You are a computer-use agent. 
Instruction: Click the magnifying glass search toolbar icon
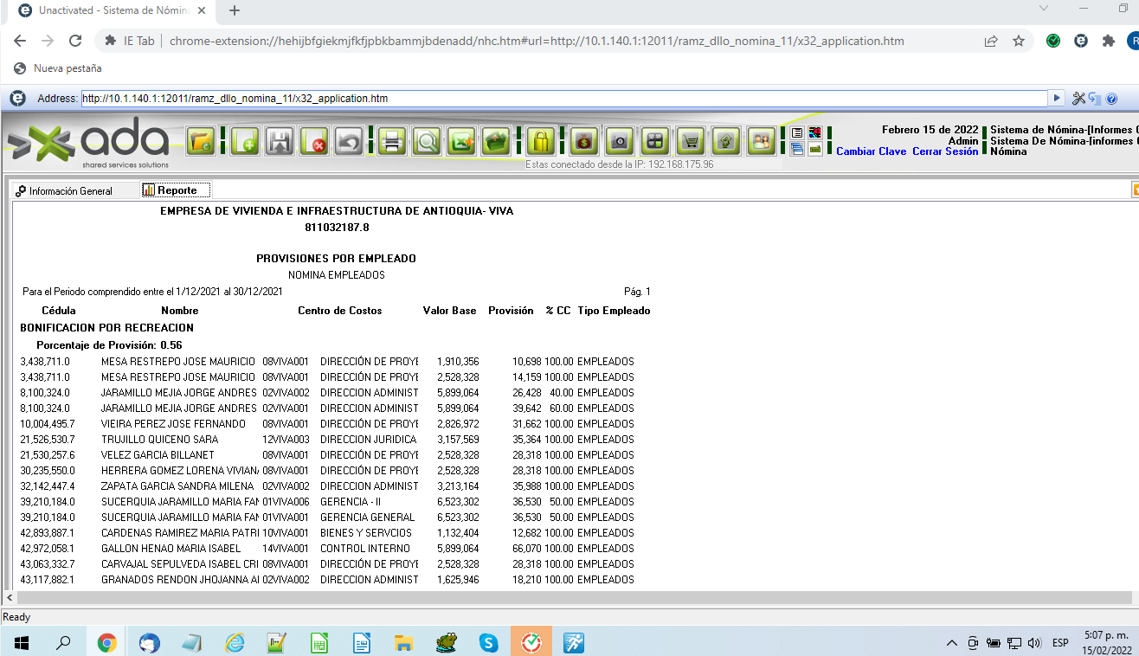pyautogui.click(x=427, y=141)
